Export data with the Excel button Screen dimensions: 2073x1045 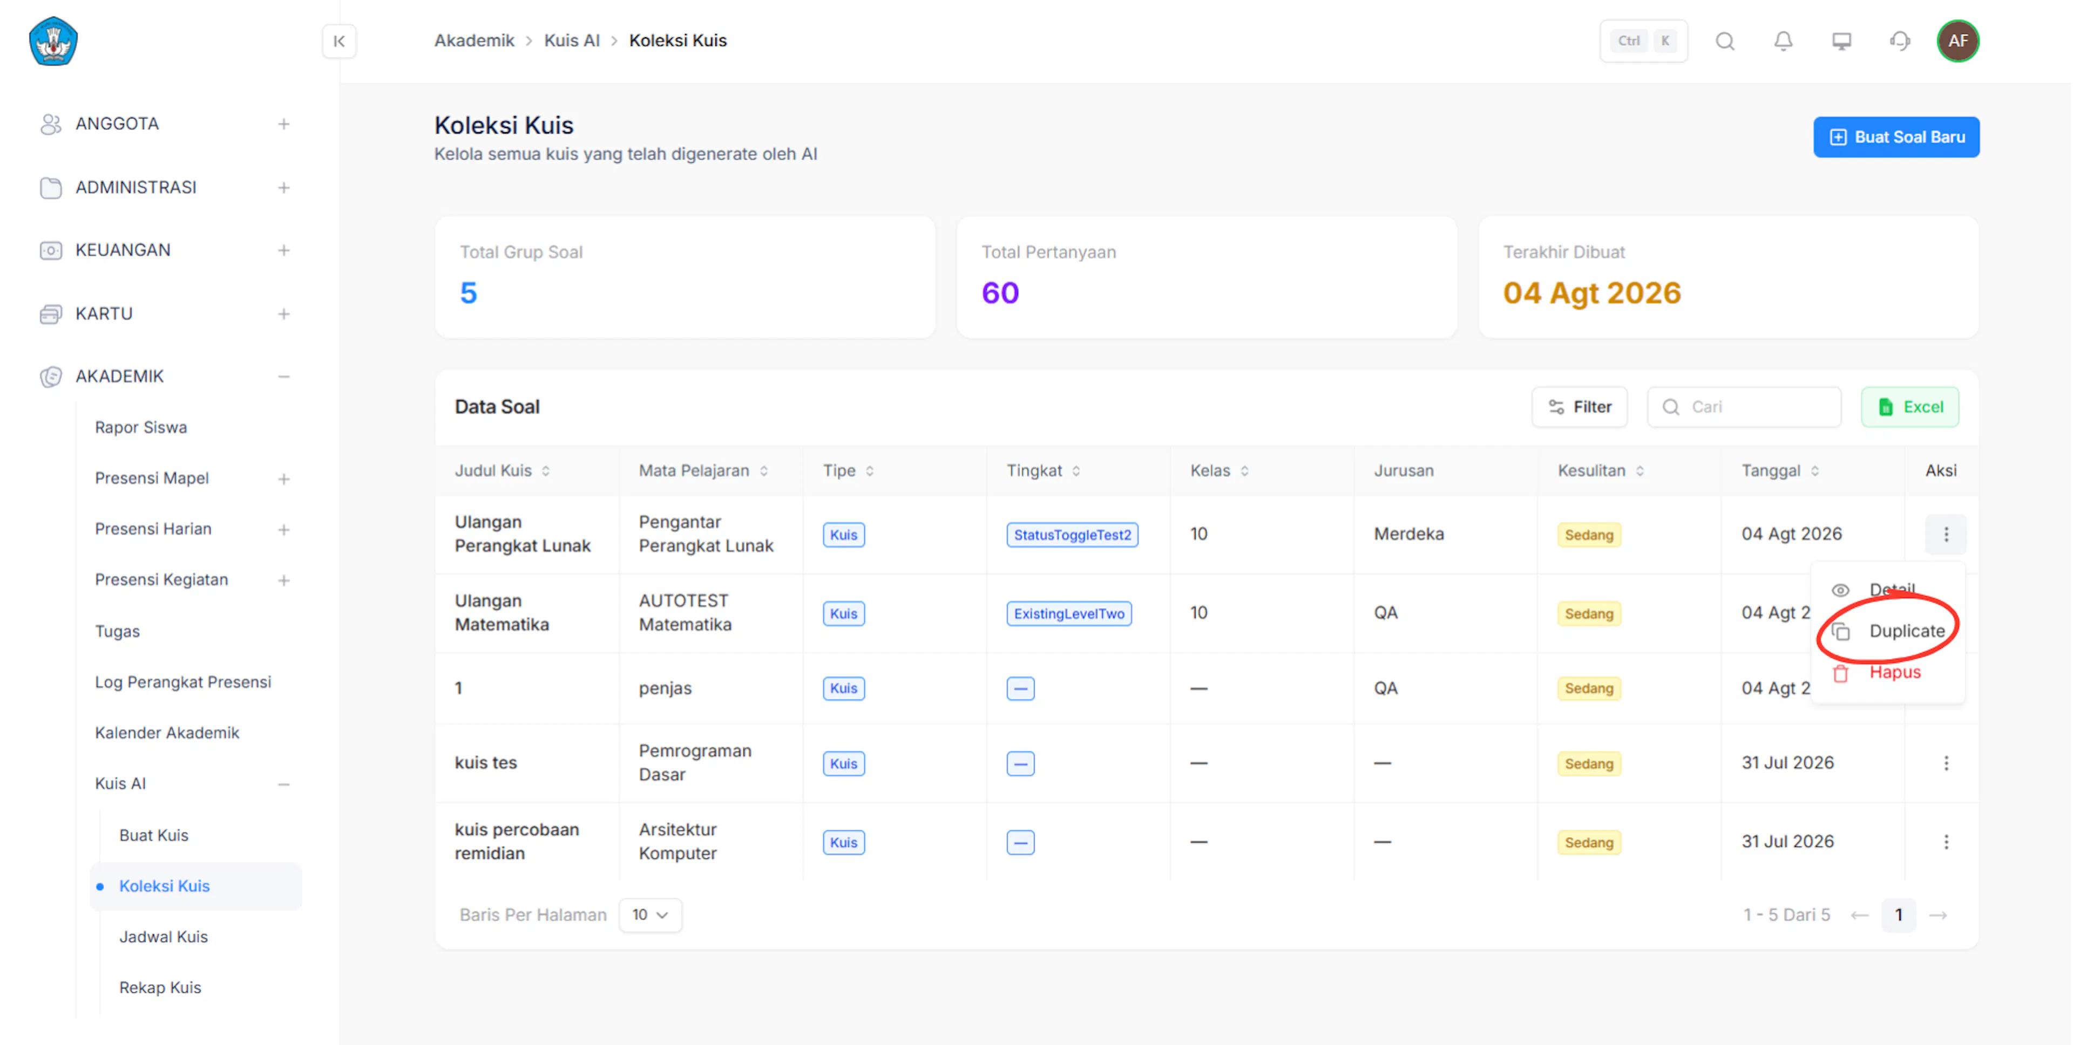tap(1909, 407)
